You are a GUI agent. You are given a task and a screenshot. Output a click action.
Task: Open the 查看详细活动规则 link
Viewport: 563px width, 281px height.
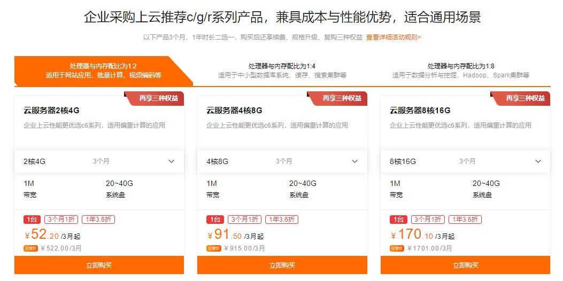pos(394,37)
